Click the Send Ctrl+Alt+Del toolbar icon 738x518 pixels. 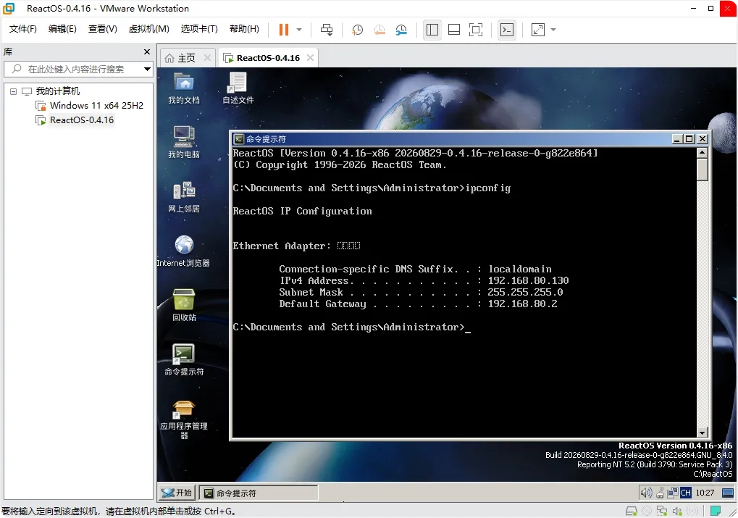327,30
